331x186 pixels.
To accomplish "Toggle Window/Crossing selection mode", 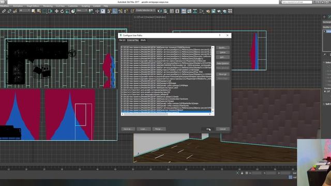I will tap(50, 11).
